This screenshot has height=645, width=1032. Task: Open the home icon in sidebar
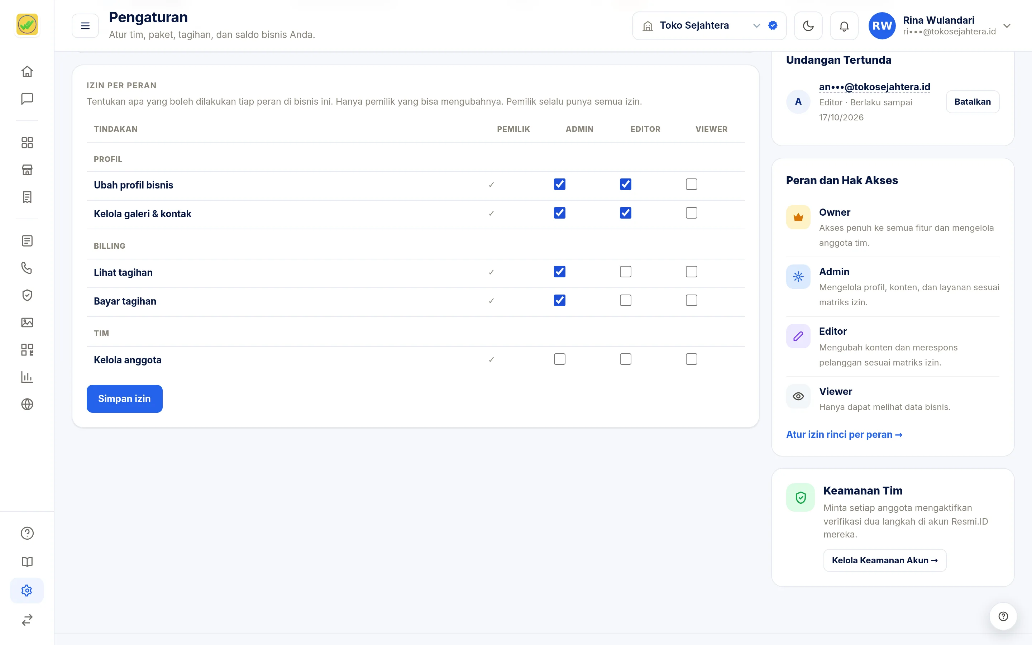[x=27, y=71]
